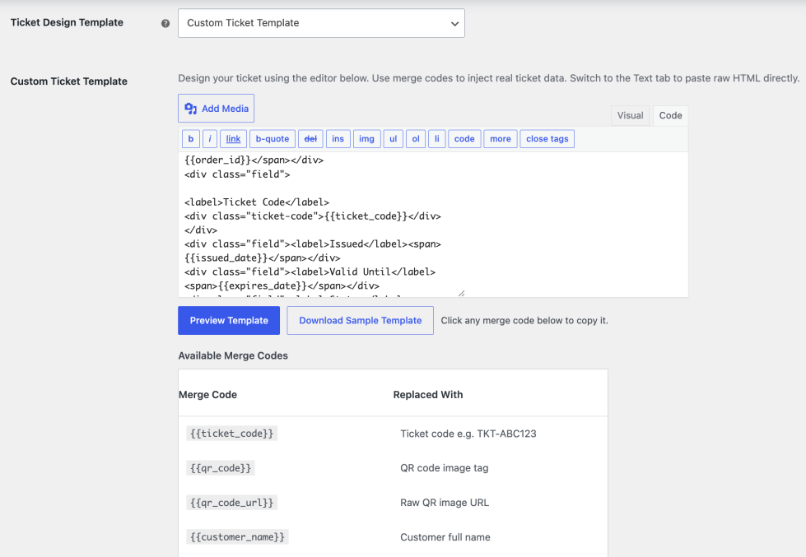This screenshot has height=557, width=806.
Task: Switch to the Code editor tab
Action: tap(670, 116)
